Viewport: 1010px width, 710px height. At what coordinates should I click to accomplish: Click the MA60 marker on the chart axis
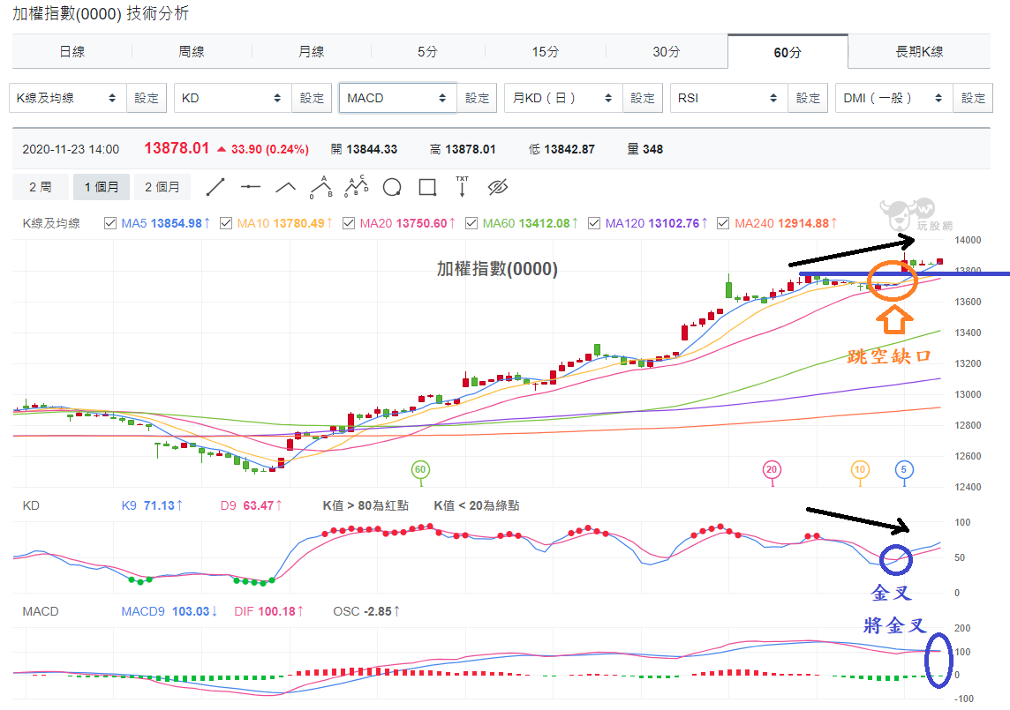(420, 470)
